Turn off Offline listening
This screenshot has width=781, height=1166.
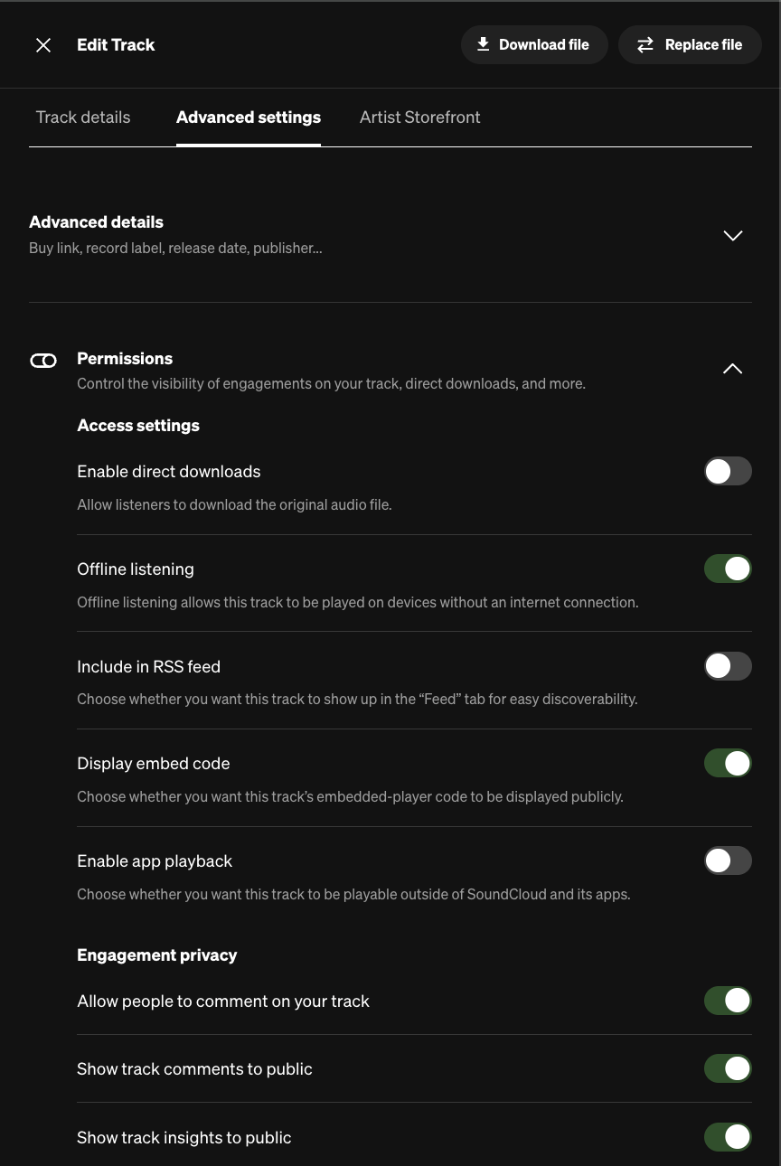point(728,569)
